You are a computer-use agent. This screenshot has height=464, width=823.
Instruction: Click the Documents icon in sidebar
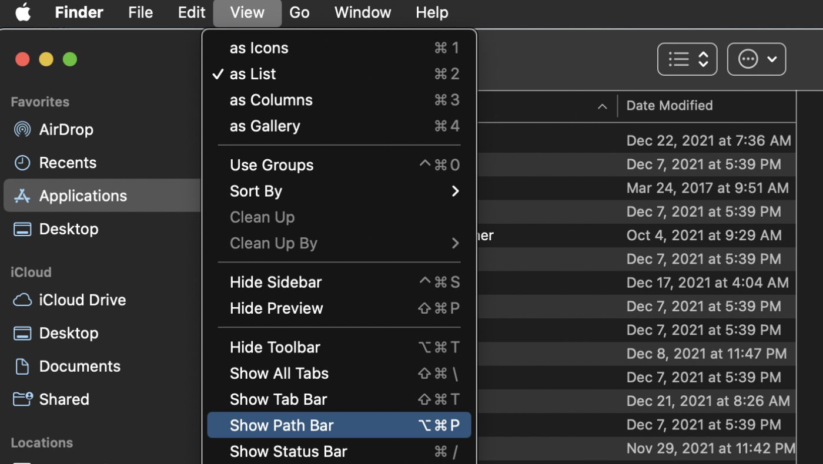pos(22,367)
